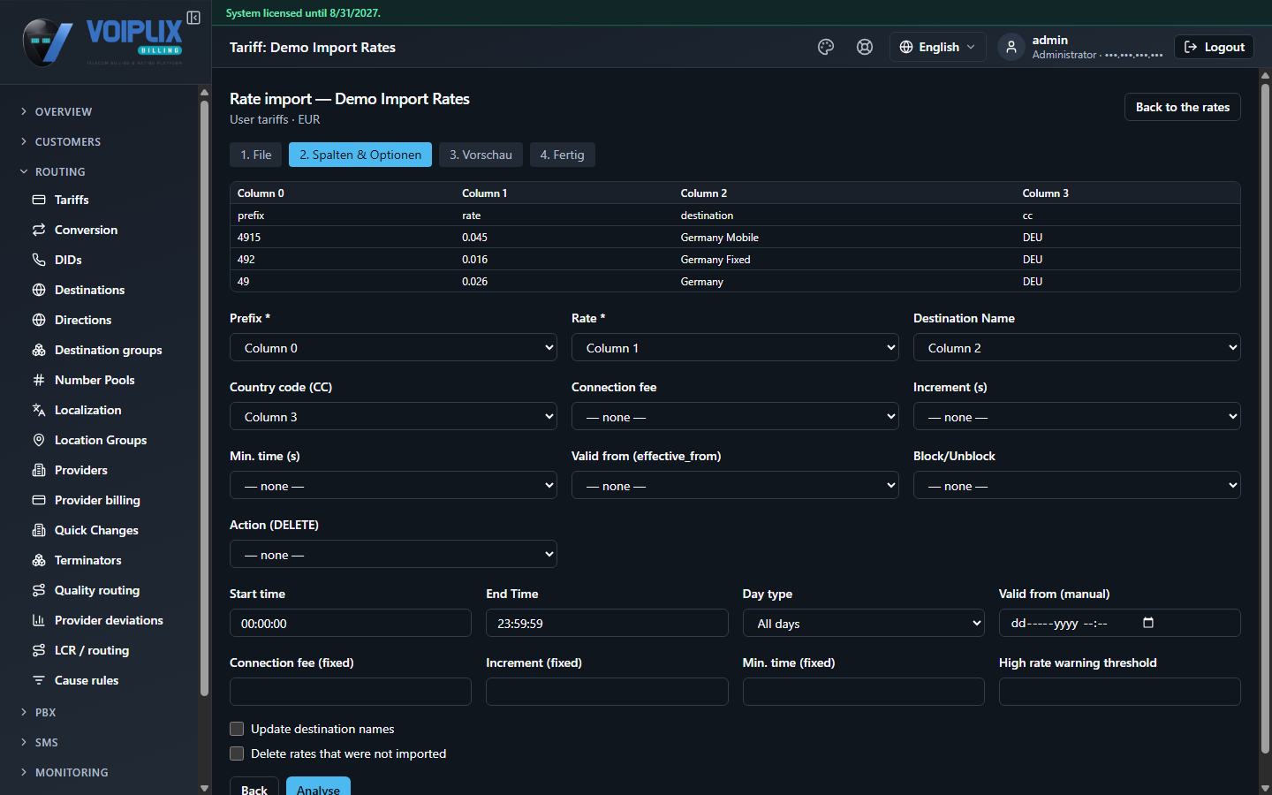Open the Valid from (manual) calendar picker
This screenshot has width=1272, height=795.
point(1148,623)
